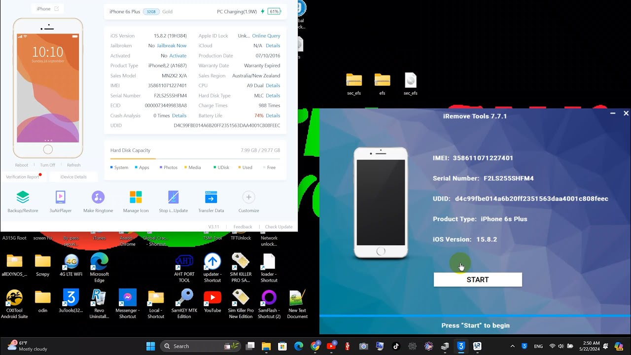Open Make Ringtone tool

(98, 202)
